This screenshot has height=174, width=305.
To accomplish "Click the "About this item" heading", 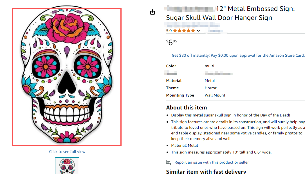I will tap(187, 107).
